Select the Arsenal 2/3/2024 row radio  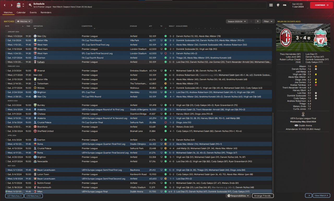click(x=7, y=71)
